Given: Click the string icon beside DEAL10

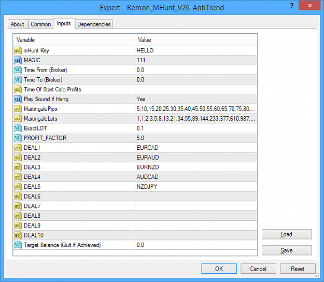Looking at the screenshot, I should (18, 235).
